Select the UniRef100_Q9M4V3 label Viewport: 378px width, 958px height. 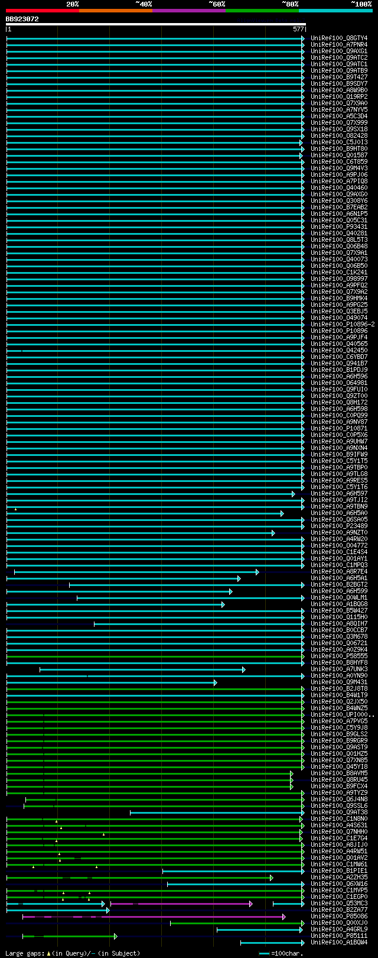339,169
